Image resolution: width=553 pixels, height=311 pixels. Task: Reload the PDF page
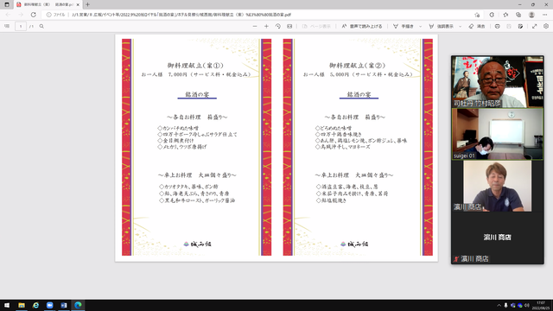coord(33,15)
